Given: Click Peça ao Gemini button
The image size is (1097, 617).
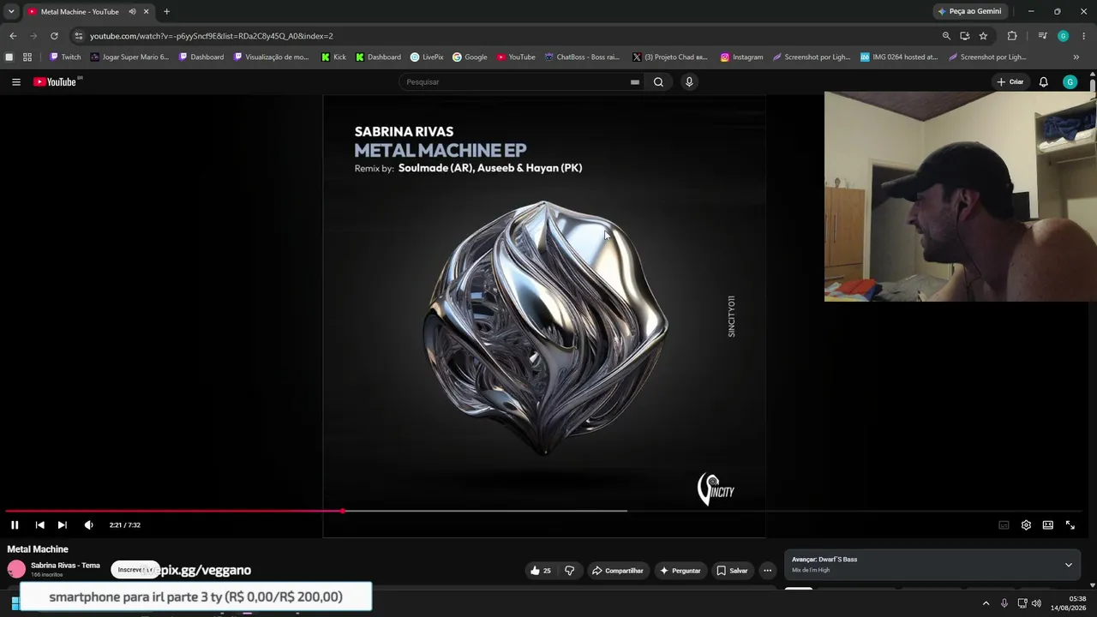Looking at the screenshot, I should coord(969,11).
